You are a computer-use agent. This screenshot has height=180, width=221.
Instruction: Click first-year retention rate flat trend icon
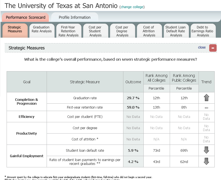pos(206,107)
